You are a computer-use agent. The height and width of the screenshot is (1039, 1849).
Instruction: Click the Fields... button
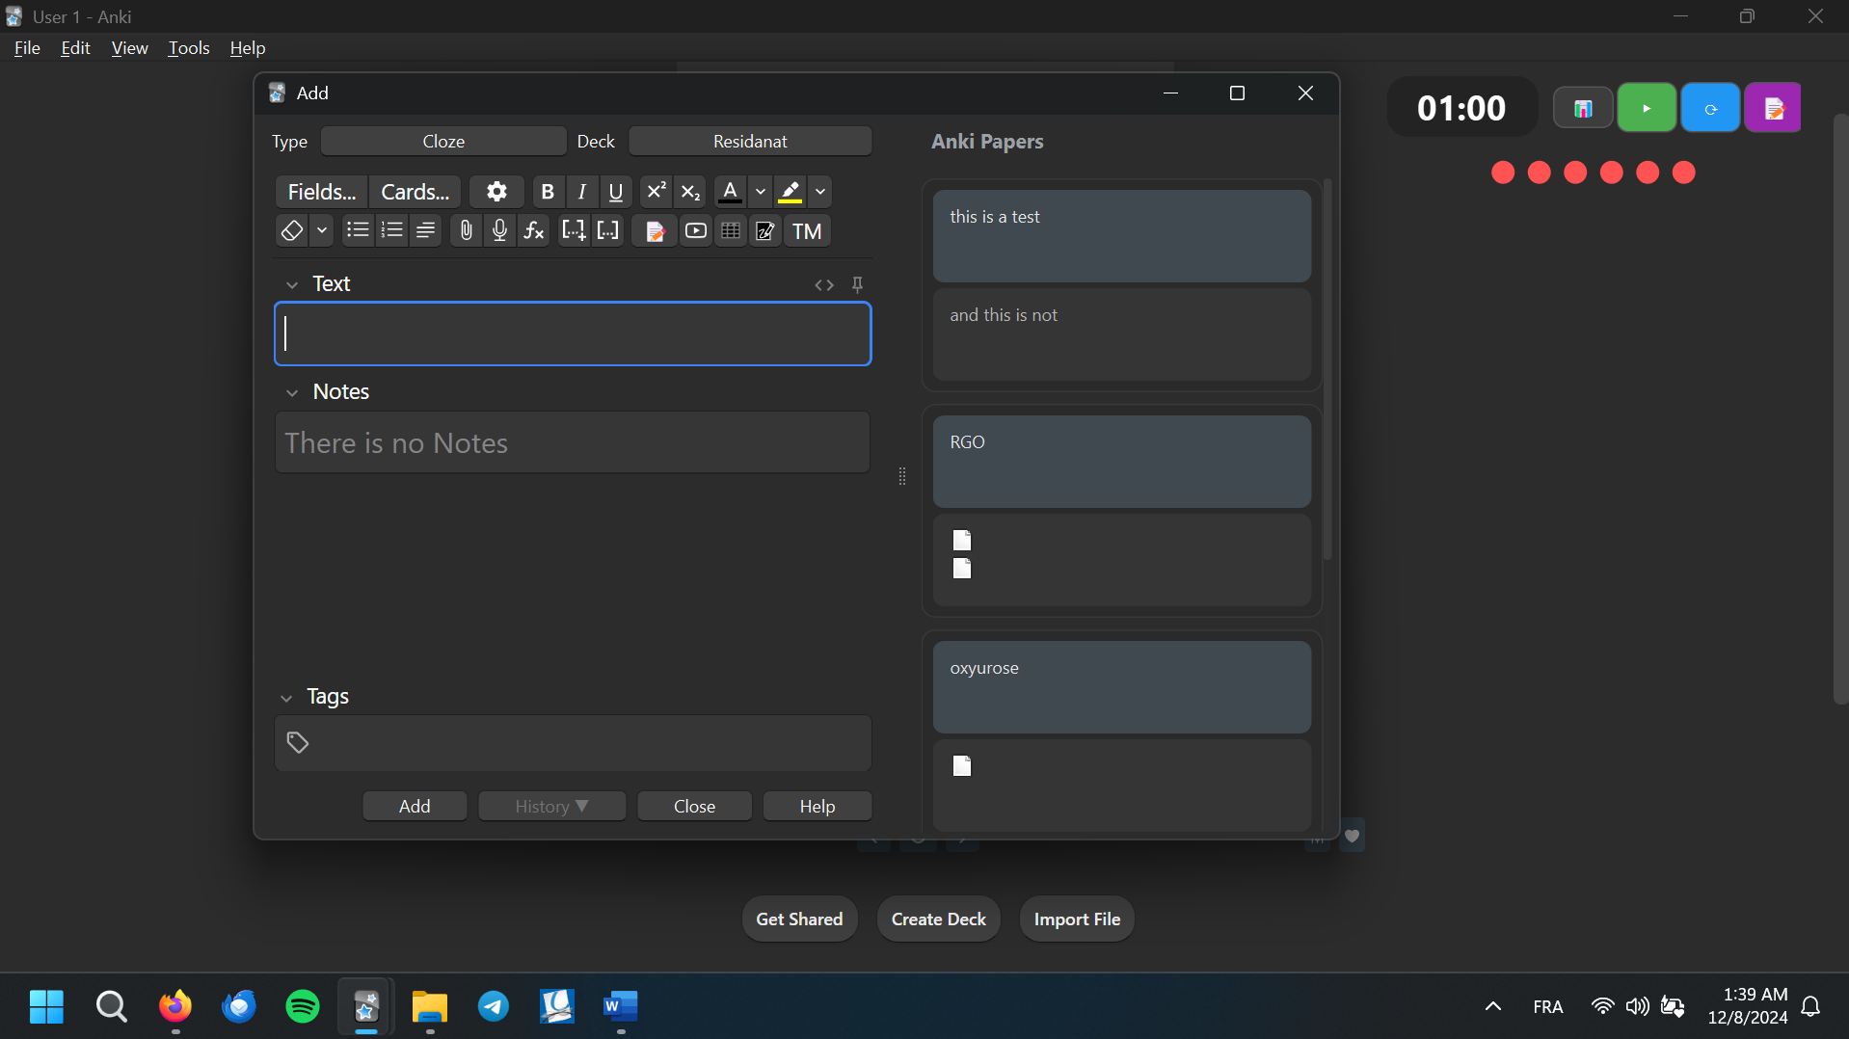322,192
